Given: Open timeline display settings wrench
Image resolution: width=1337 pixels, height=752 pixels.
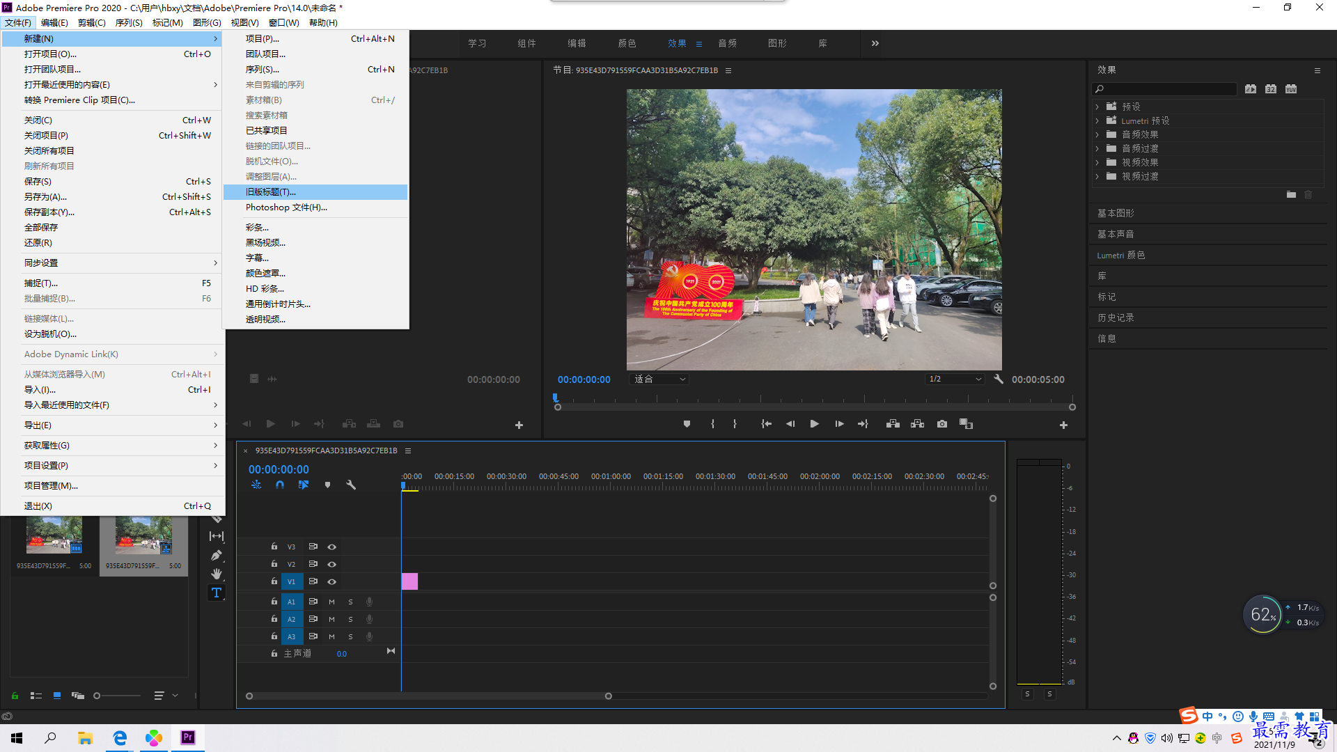Looking at the screenshot, I should click(351, 485).
